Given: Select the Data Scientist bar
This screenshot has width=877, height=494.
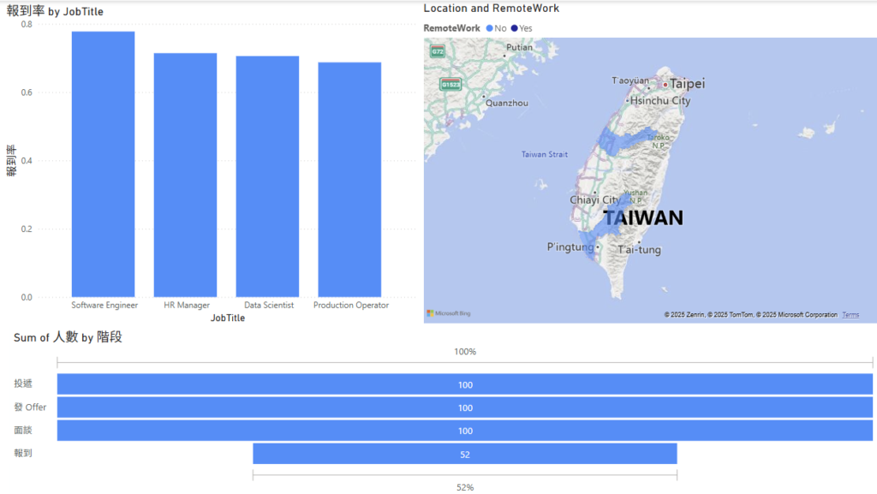Looking at the screenshot, I should [x=267, y=176].
